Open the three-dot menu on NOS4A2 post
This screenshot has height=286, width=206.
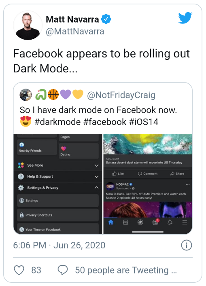188,184
